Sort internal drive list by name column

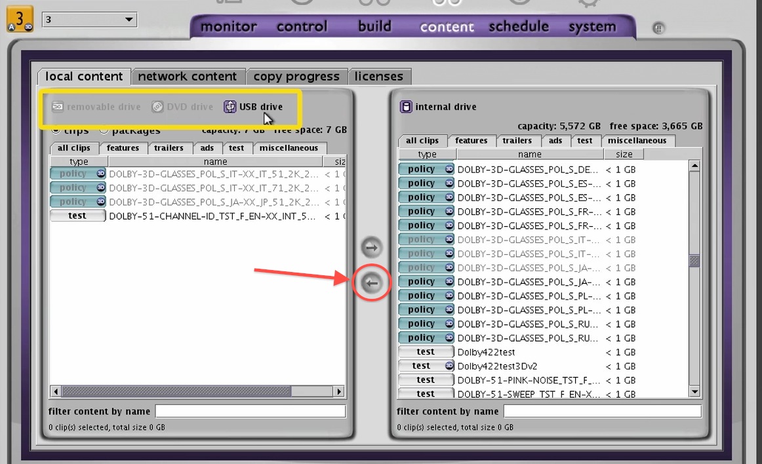pos(530,154)
